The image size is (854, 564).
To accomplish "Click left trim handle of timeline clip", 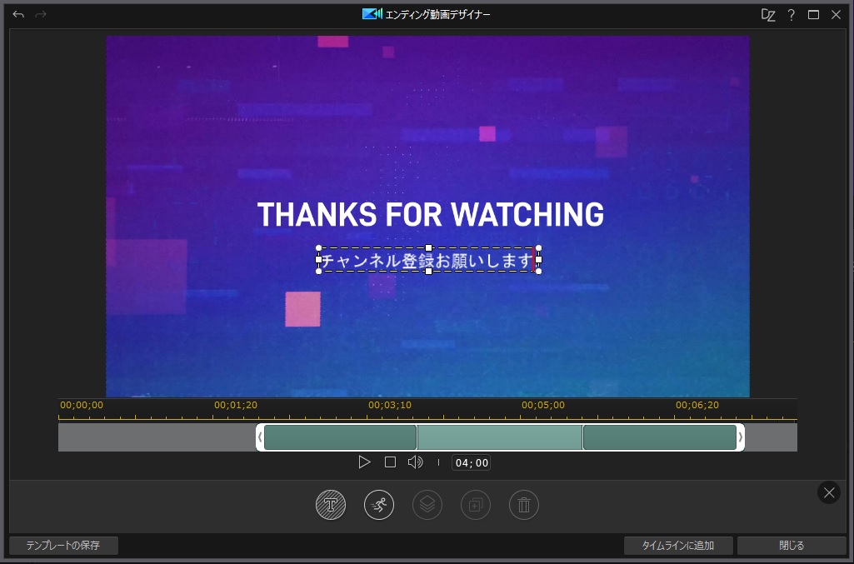I will tap(260, 437).
